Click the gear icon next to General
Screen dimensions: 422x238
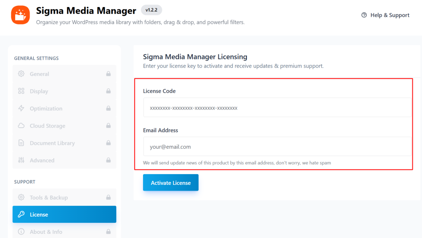[x=22, y=74]
